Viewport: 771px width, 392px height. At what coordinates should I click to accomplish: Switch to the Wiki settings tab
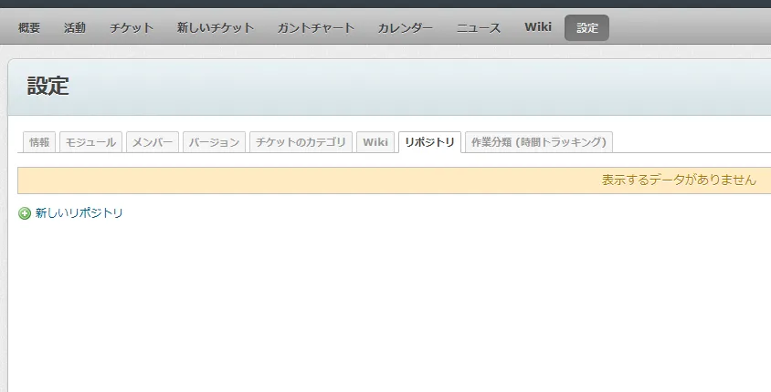pyautogui.click(x=375, y=142)
